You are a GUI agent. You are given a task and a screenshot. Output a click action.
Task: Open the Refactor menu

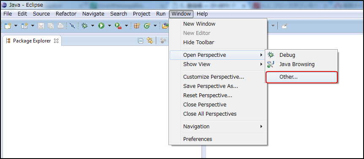66,14
